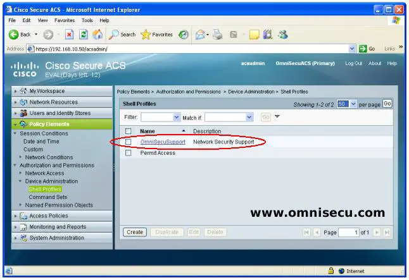The width and height of the screenshot is (409, 280).
Task: Open the OmniSecuSupport shell profile link
Action: click(163, 142)
